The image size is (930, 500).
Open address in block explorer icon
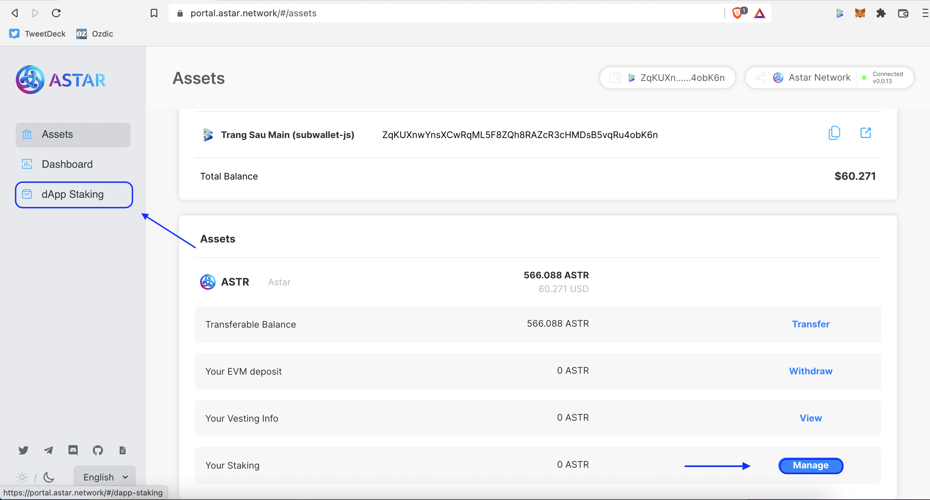(865, 133)
